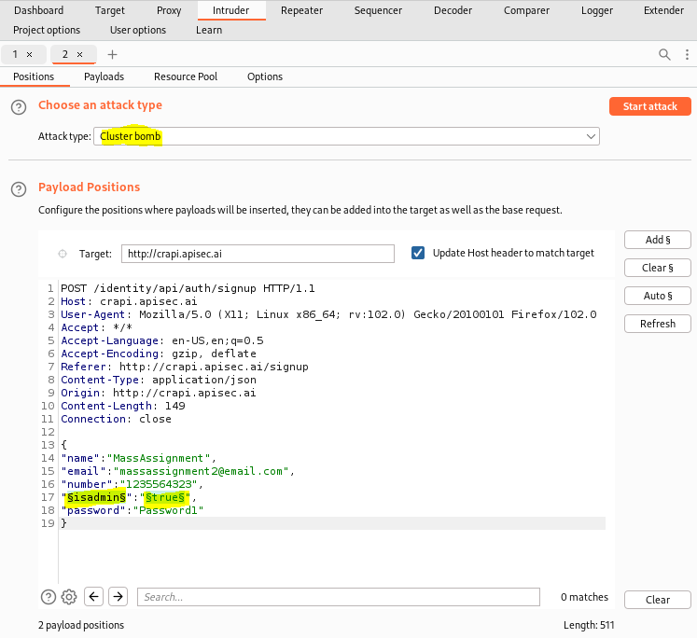Click target crosshair icon beside Target label
Image resolution: width=697 pixels, height=638 pixels.
click(x=63, y=254)
